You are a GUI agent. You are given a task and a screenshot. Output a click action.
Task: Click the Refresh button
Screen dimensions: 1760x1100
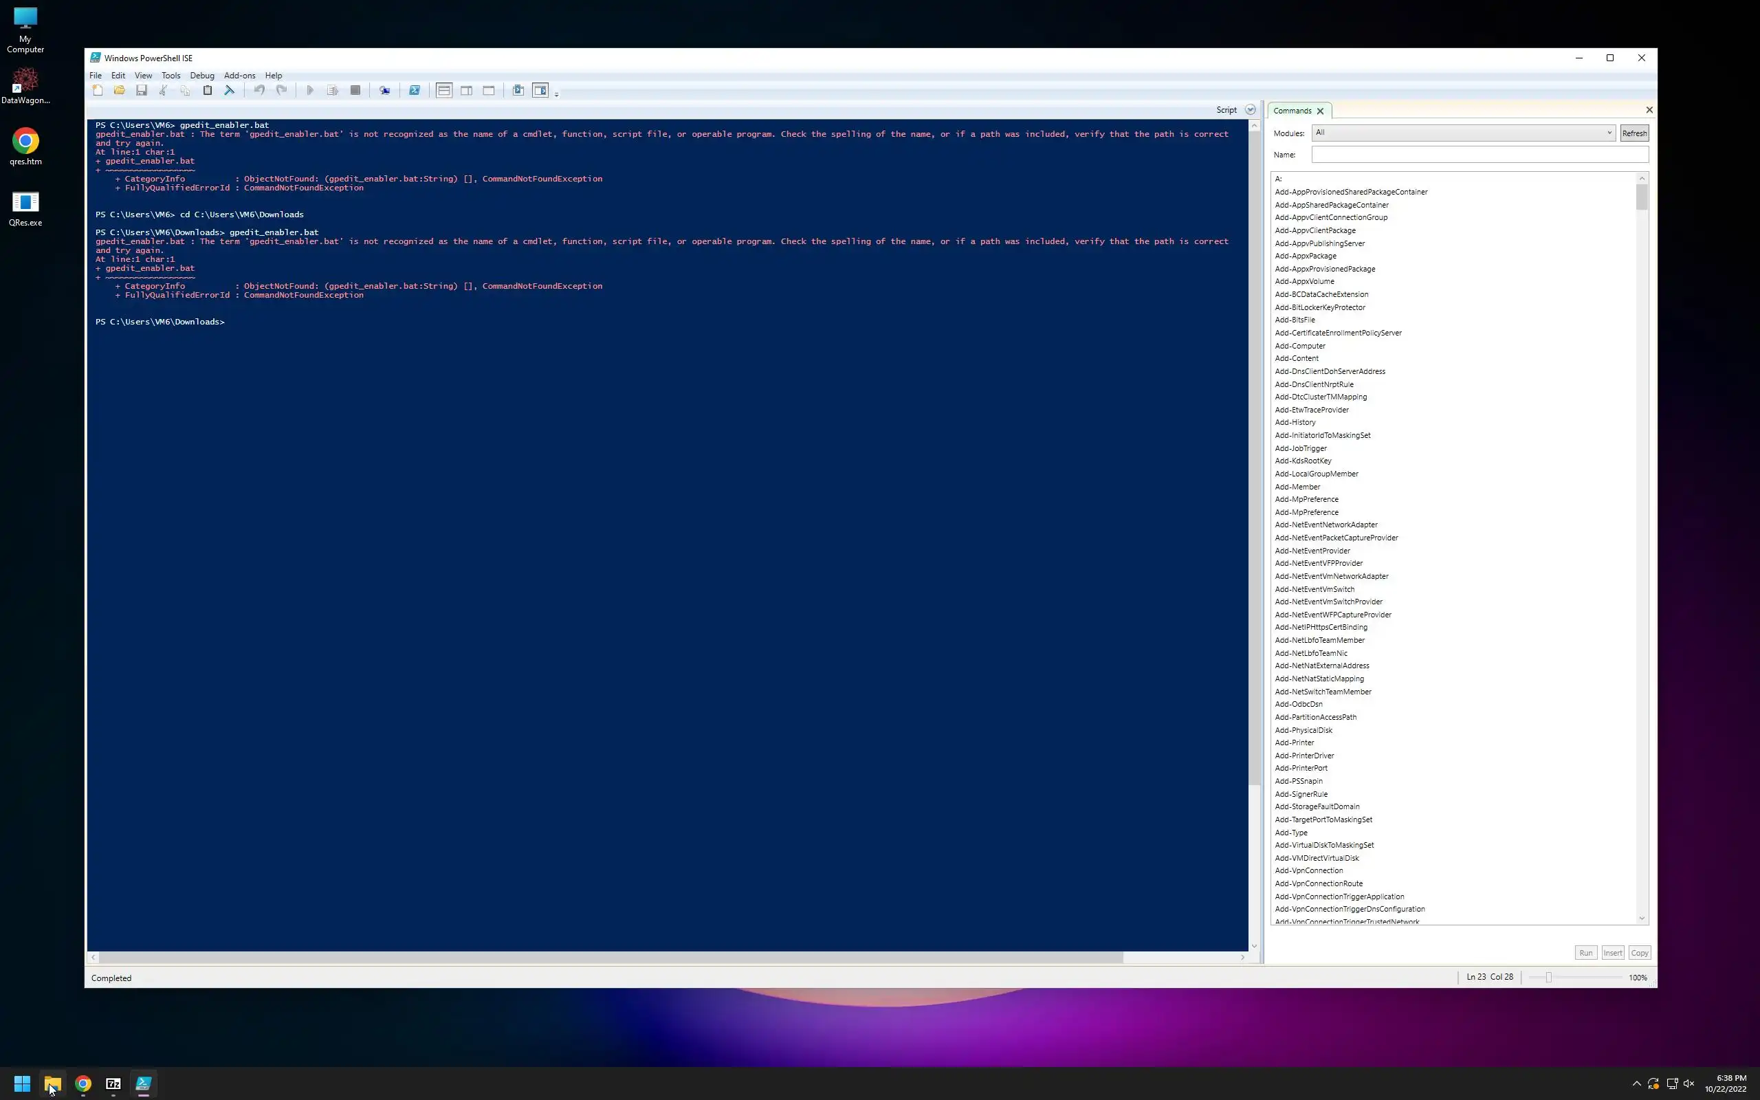pos(1633,133)
